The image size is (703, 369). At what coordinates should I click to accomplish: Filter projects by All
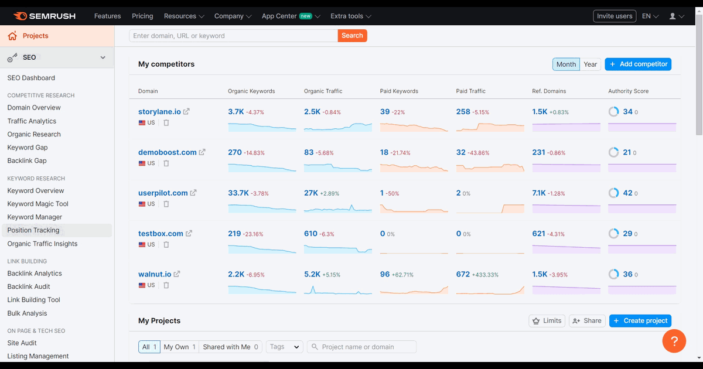[149, 347]
